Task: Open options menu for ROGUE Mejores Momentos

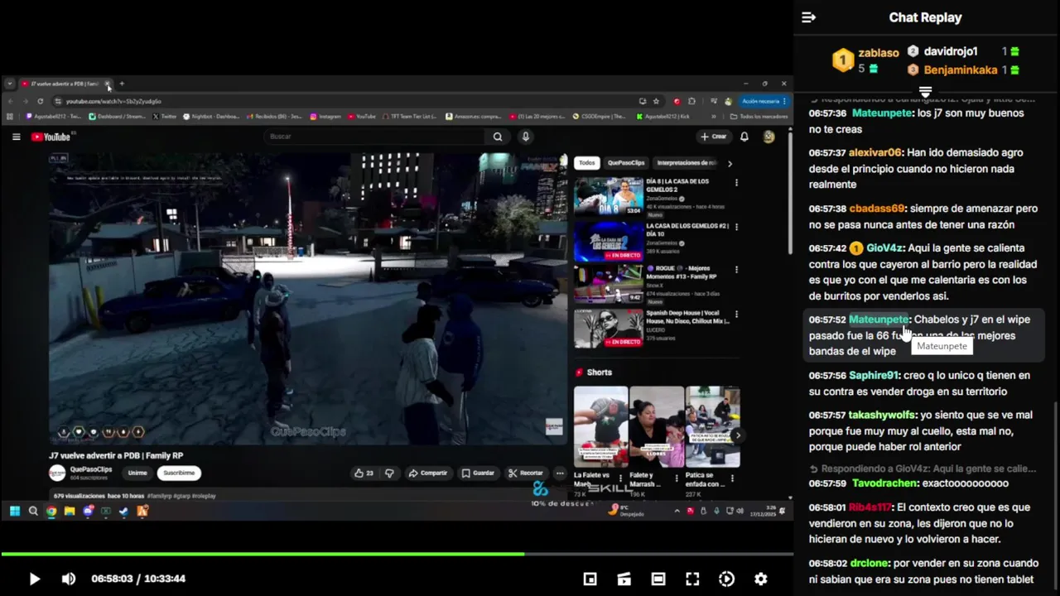Action: tap(736, 270)
